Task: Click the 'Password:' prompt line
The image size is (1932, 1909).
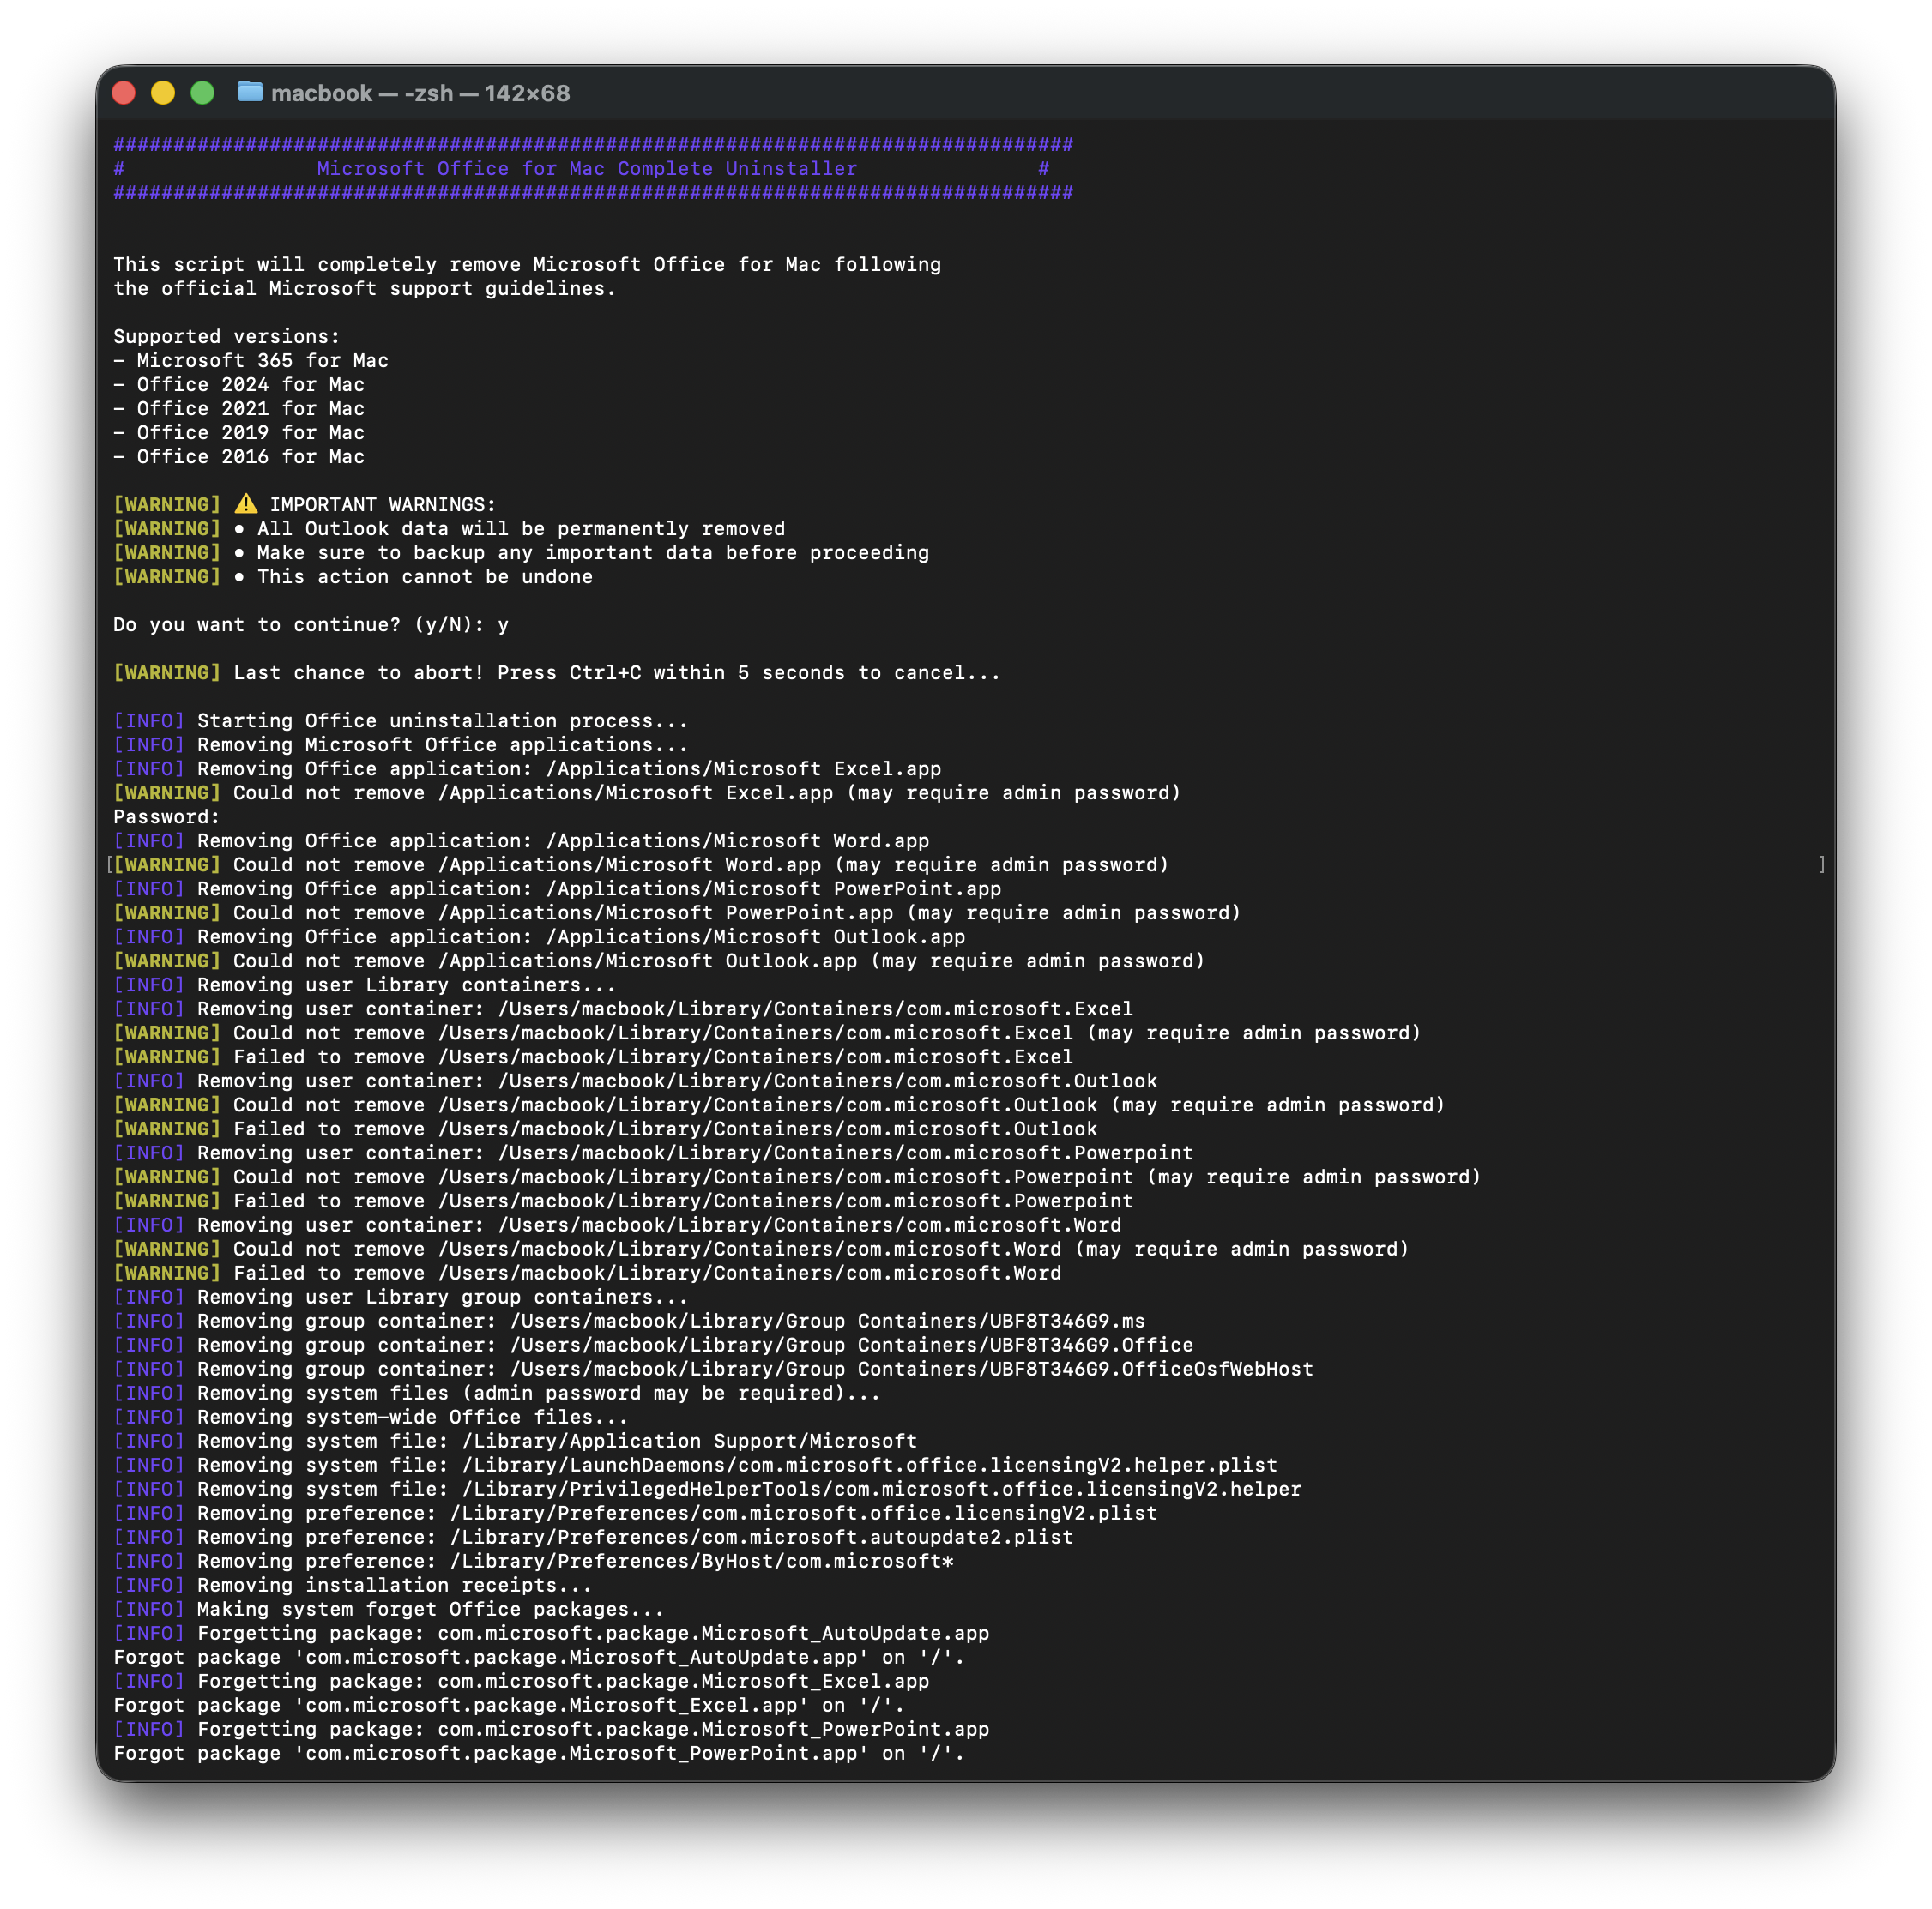Action: (166, 816)
